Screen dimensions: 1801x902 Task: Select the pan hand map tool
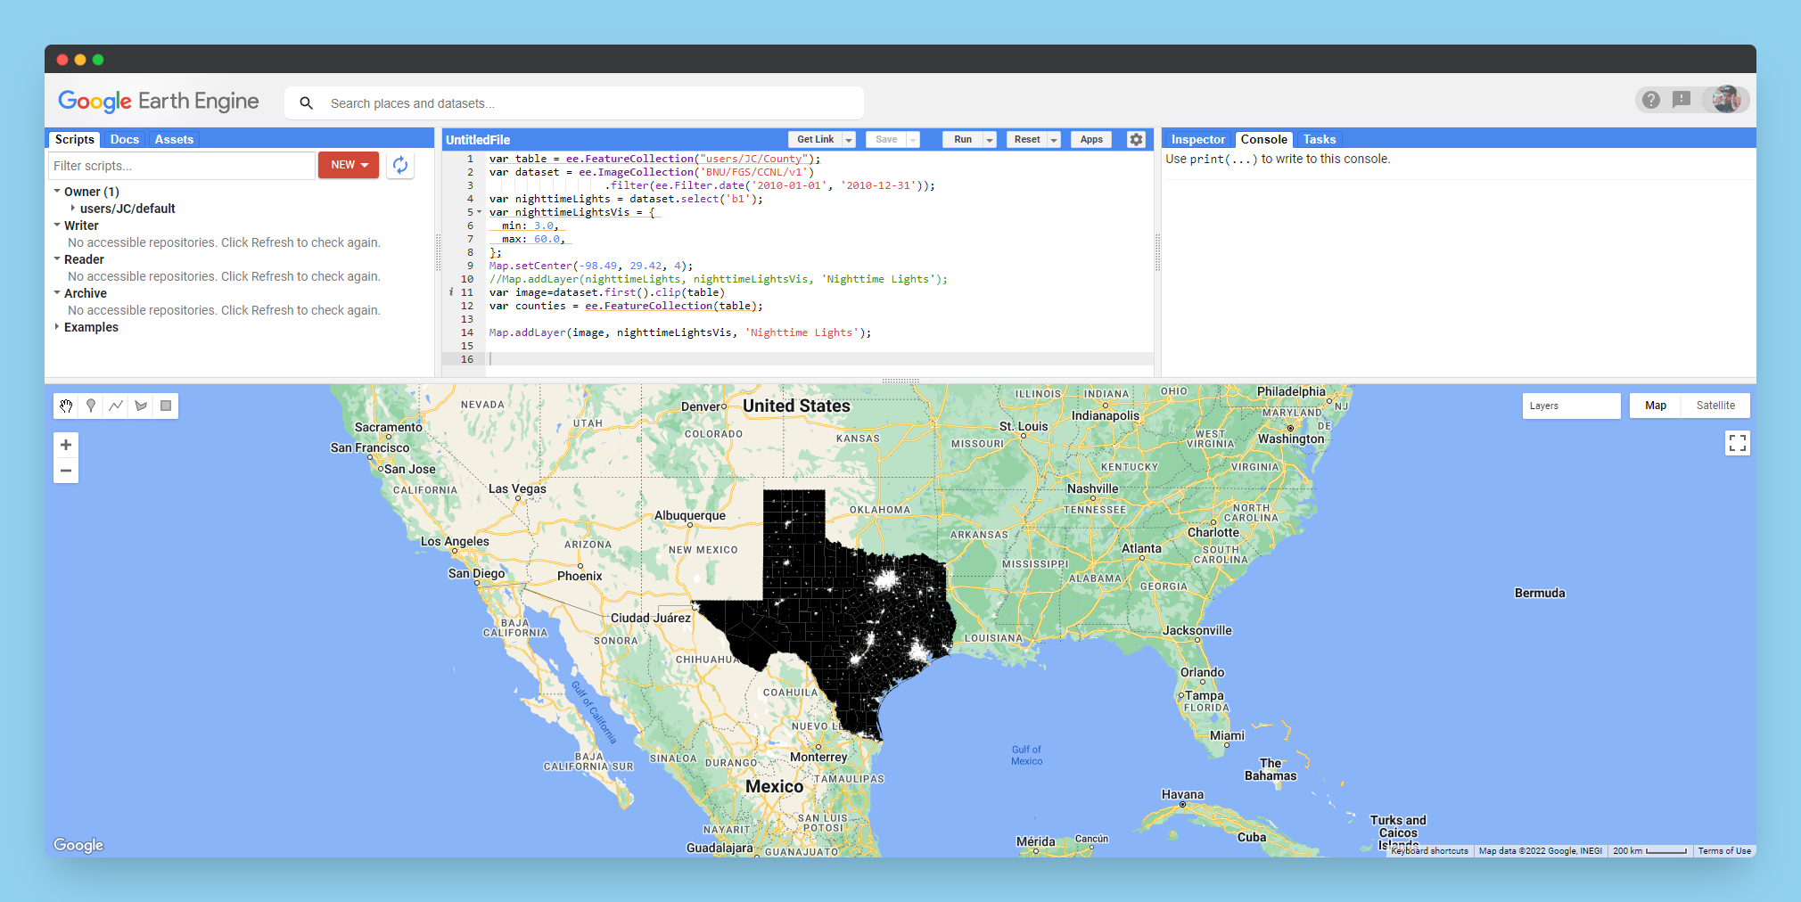click(66, 406)
